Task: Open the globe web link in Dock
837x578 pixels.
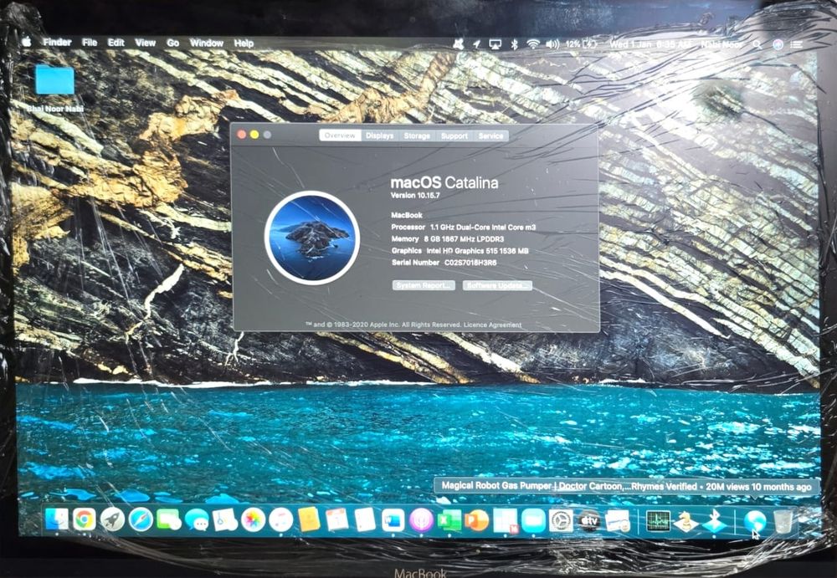Action: tap(754, 520)
